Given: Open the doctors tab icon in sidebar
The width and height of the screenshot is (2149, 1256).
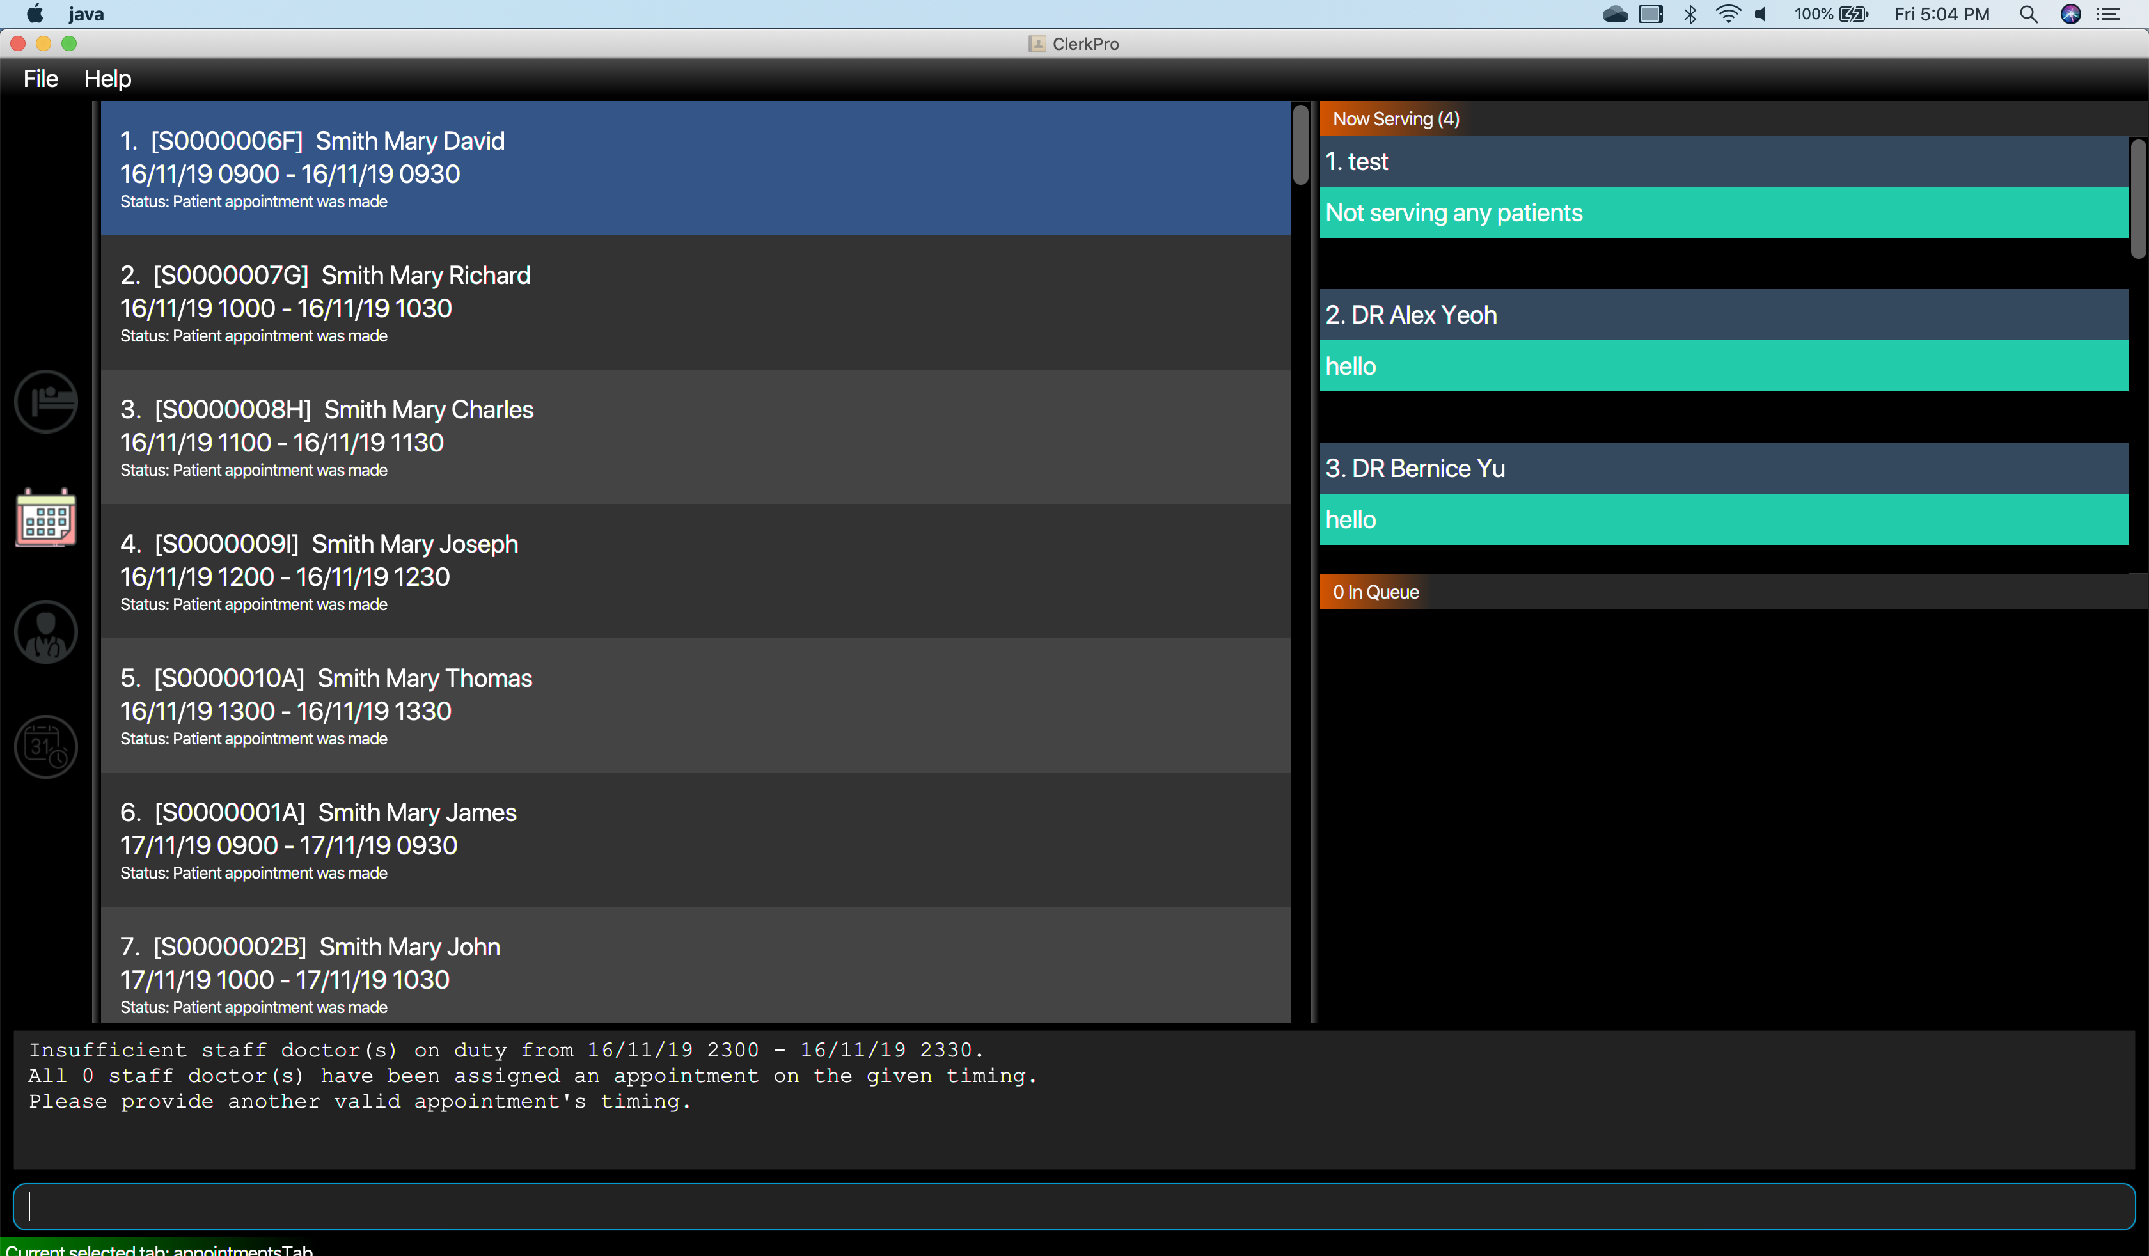Looking at the screenshot, I should pyautogui.click(x=46, y=632).
